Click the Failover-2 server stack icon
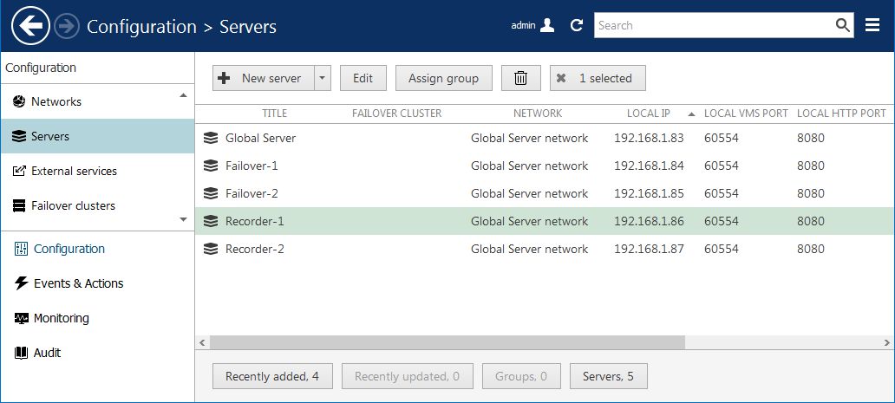This screenshot has height=403, width=895. [211, 194]
